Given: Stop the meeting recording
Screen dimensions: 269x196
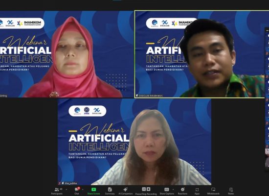Looking at the screenshot, I should 148,189.
